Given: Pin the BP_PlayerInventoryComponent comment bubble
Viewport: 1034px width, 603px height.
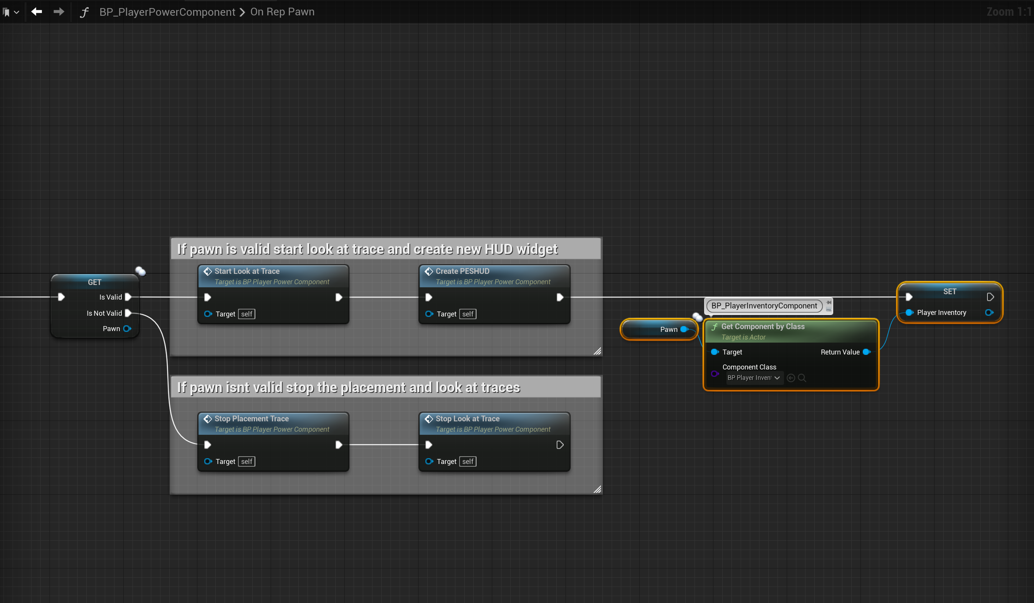Looking at the screenshot, I should coord(829,302).
